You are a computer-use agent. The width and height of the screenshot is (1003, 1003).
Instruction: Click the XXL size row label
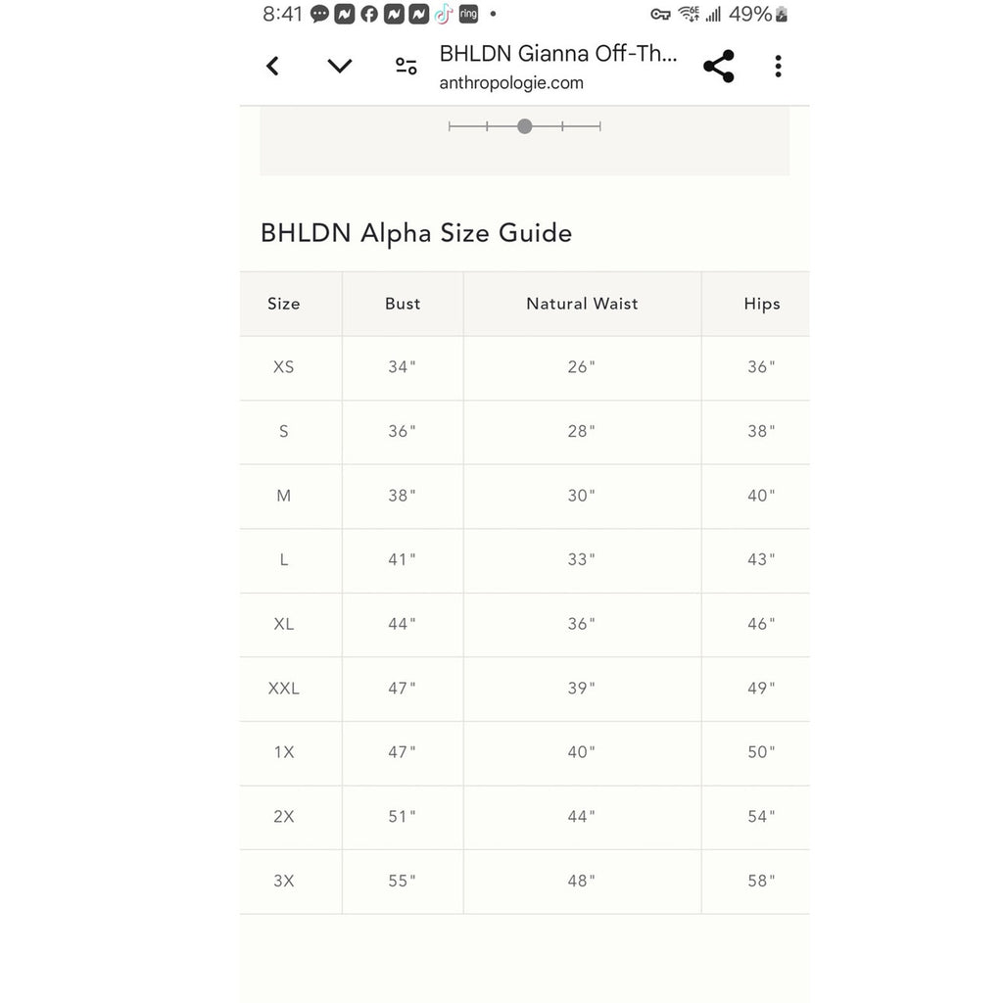(x=284, y=689)
